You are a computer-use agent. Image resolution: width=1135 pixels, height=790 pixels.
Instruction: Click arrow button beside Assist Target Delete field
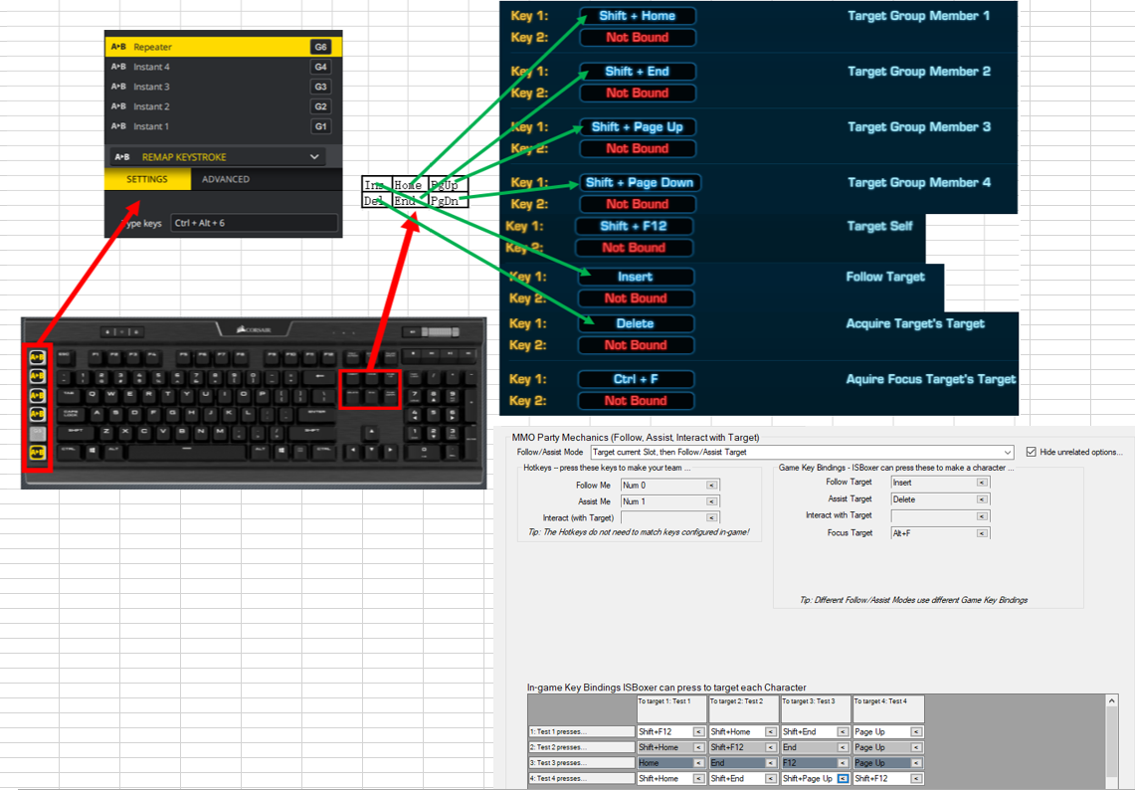pyautogui.click(x=982, y=499)
